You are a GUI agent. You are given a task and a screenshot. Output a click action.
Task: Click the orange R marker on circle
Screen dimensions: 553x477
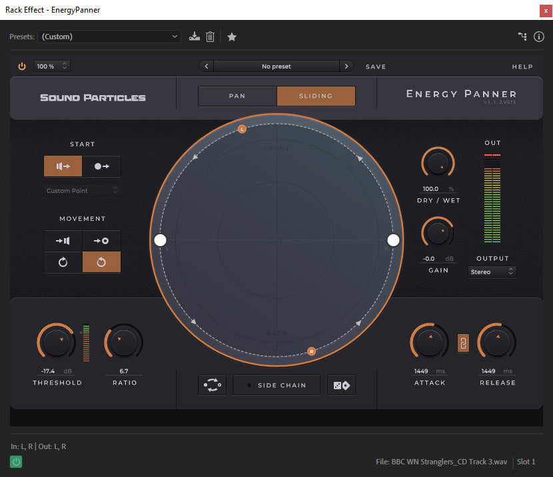(311, 351)
